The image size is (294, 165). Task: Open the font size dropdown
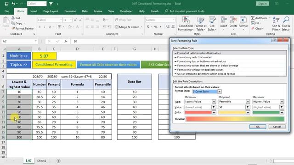71,20
